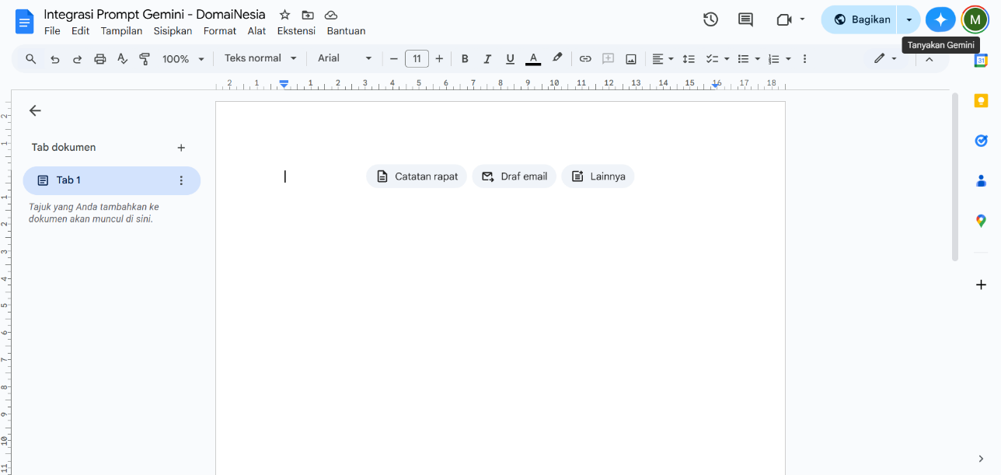This screenshot has height=475, width=1001.
Task: Star this document with the star icon
Action: coord(284,15)
